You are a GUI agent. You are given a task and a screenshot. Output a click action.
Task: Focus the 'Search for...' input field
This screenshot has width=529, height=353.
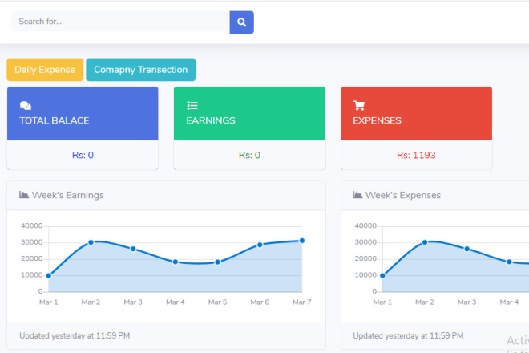click(121, 22)
